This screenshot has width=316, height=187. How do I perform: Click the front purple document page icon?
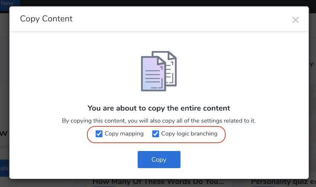point(154,74)
